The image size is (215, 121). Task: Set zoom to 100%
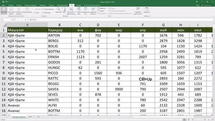[64, 10]
